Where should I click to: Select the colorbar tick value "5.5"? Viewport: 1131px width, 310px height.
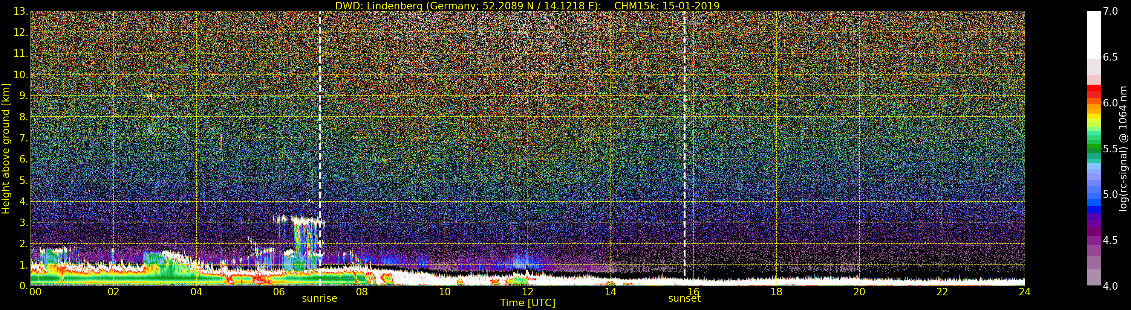click(x=1111, y=149)
